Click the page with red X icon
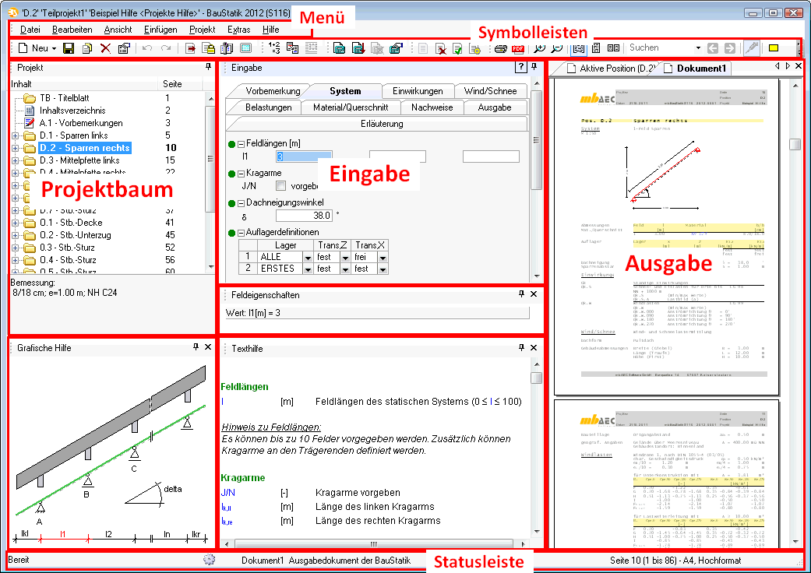811x573 pixels. (x=441, y=48)
